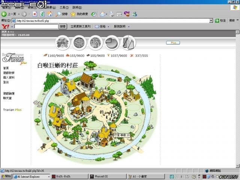Open the Yahoo logo dropdown arrow
The height and width of the screenshot is (180, 240).
click(12, 27)
